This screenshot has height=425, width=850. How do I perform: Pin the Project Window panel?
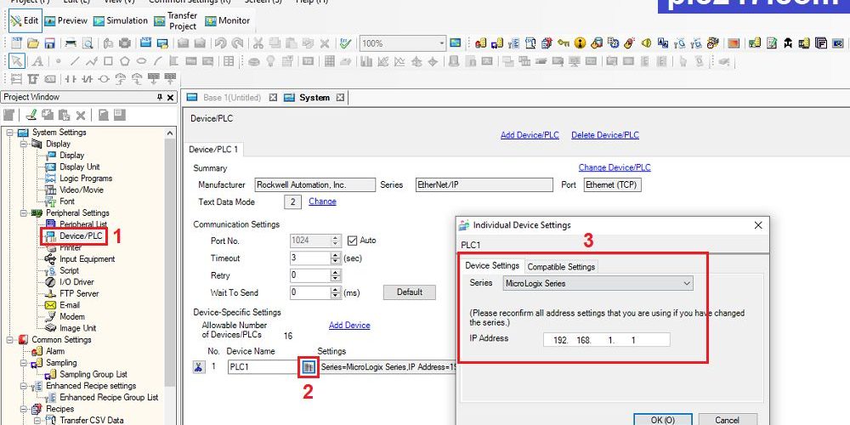coord(160,97)
